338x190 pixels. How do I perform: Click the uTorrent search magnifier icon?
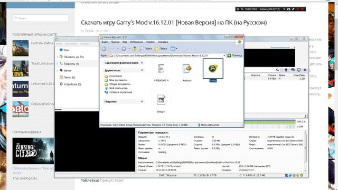[277, 70]
